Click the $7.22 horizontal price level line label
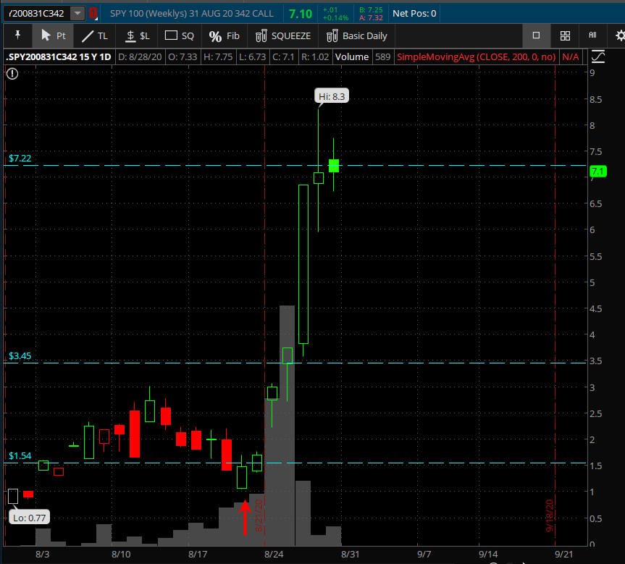Screen dimensions: 625x564 [x=20, y=158]
